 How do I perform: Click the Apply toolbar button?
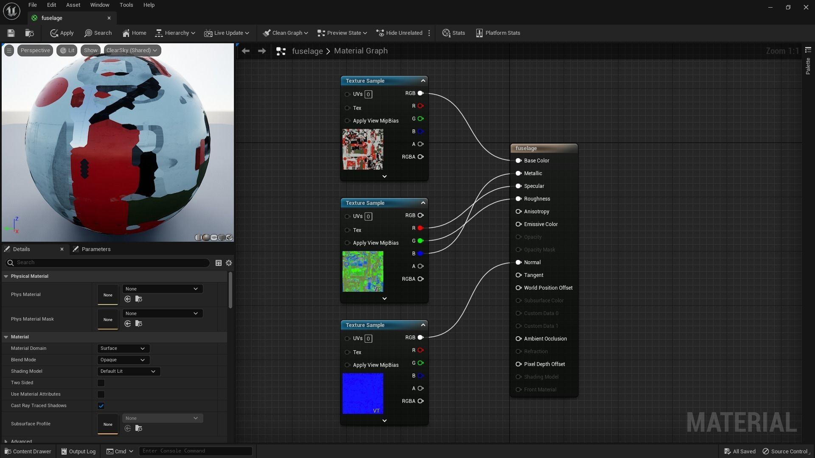pos(62,33)
